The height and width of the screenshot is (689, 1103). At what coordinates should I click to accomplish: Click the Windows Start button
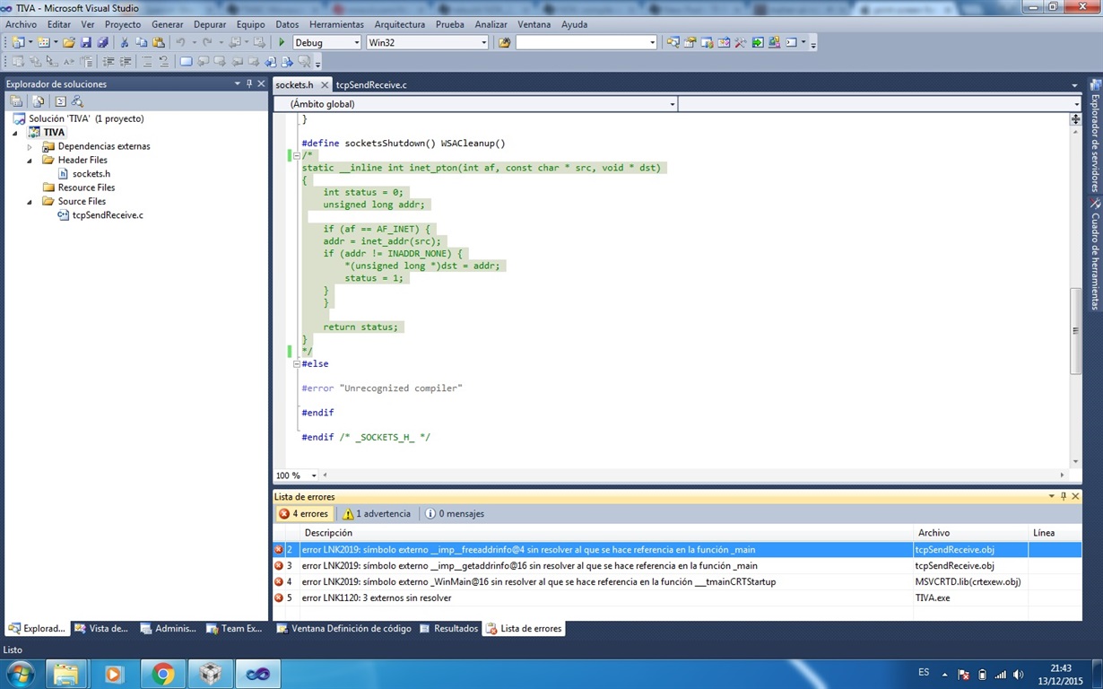[x=20, y=674]
